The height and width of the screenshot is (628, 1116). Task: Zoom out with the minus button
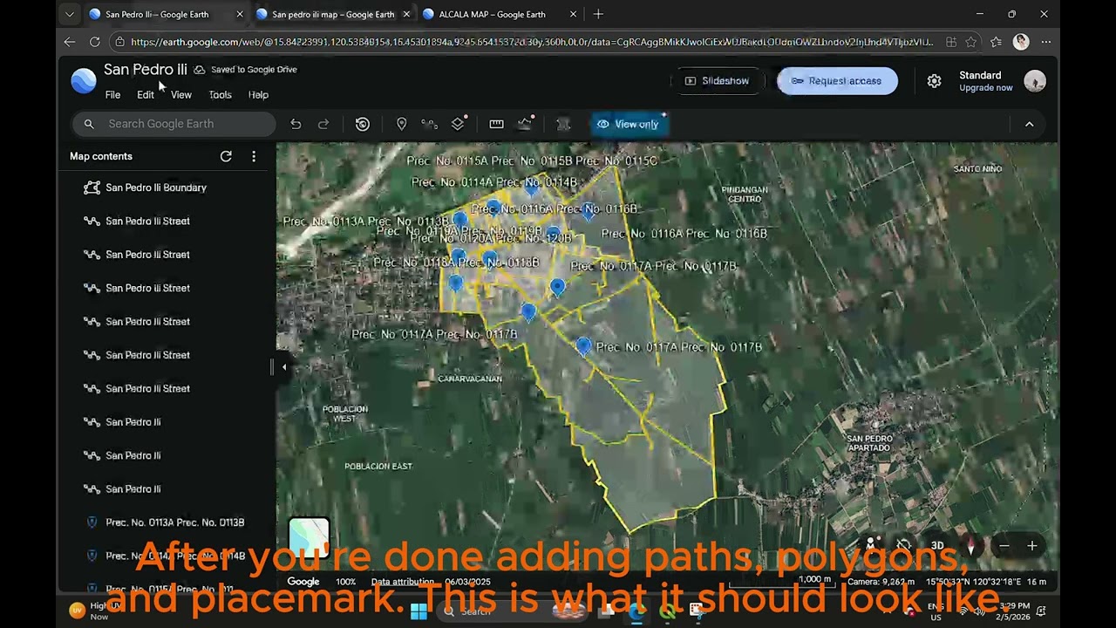(1004, 546)
